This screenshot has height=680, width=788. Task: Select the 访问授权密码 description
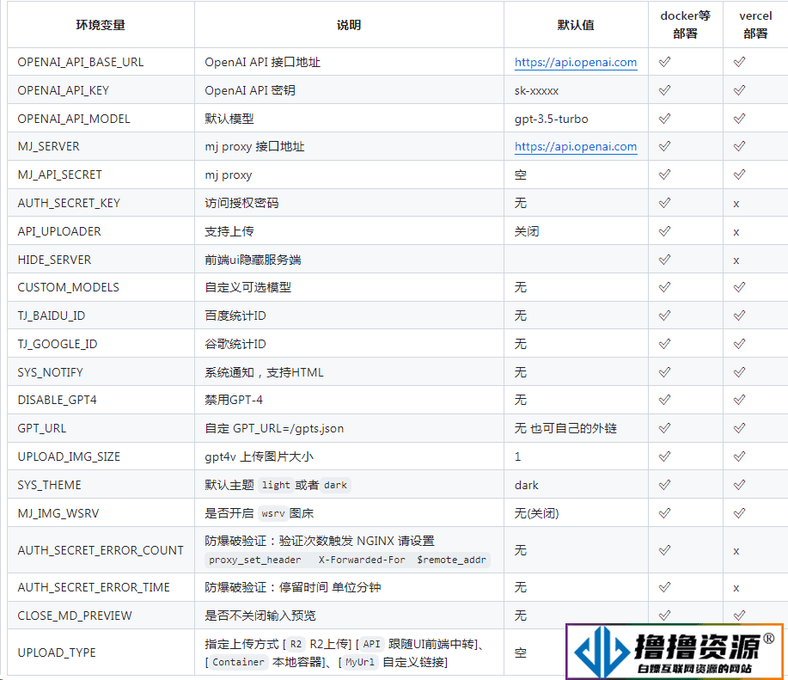pyautogui.click(x=241, y=203)
